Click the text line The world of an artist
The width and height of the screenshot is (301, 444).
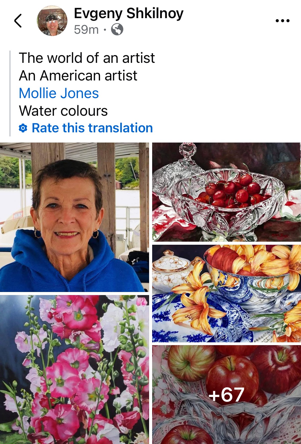87,58
